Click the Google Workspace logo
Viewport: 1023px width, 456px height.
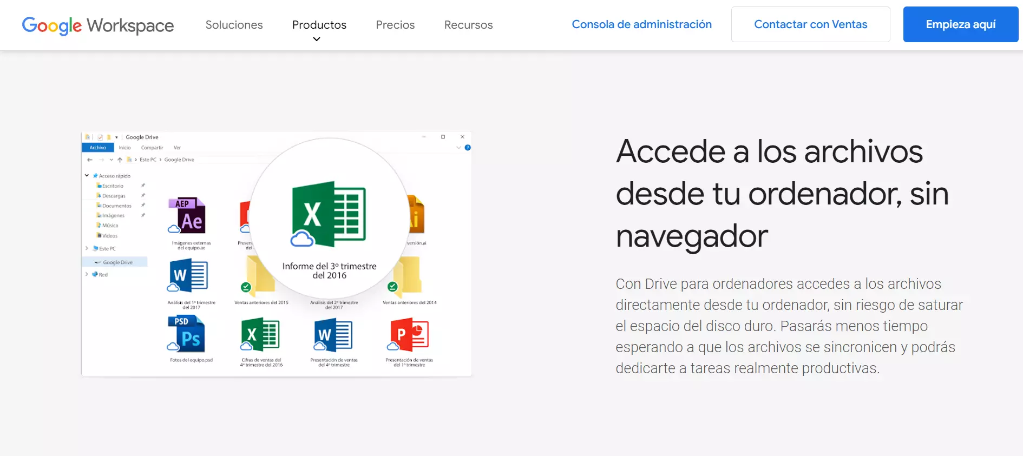coord(98,25)
